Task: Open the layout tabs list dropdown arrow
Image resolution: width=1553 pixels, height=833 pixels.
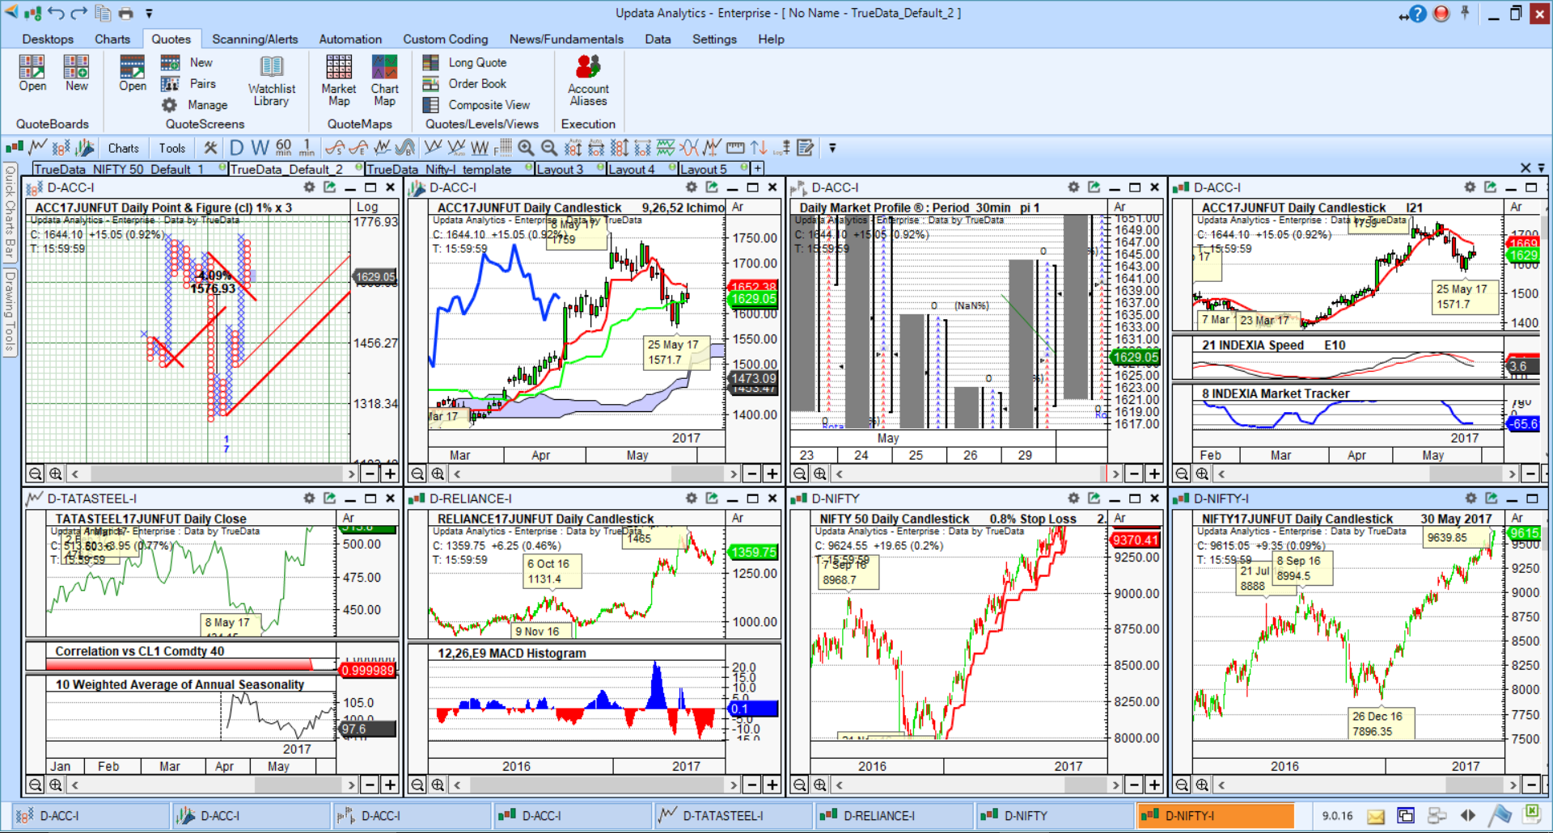Action: [x=1542, y=168]
